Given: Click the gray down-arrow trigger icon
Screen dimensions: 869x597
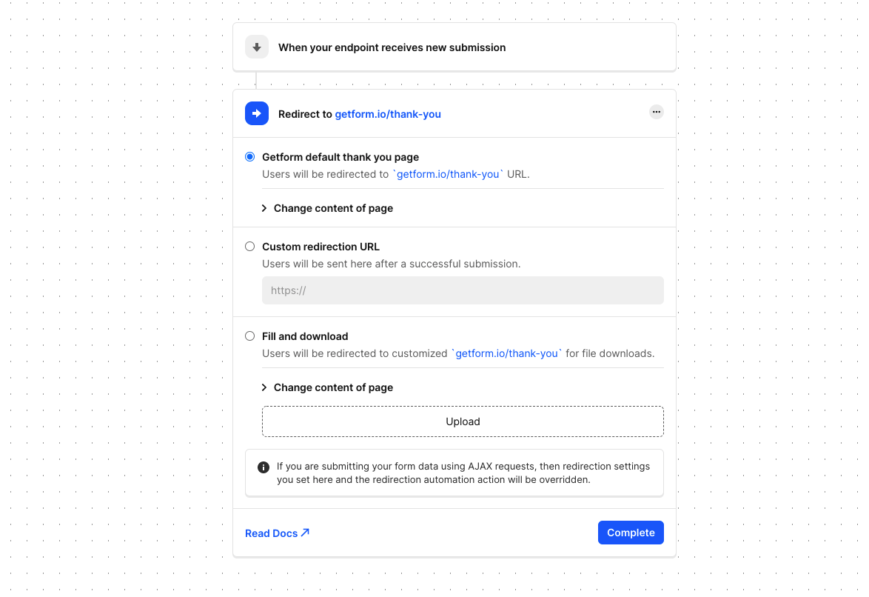Looking at the screenshot, I should [257, 47].
